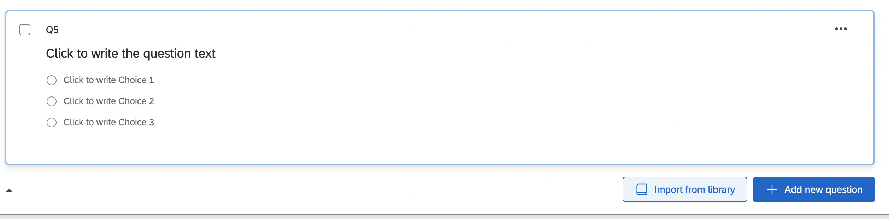Click the Q5 question number label
889x219 pixels.
tap(52, 30)
